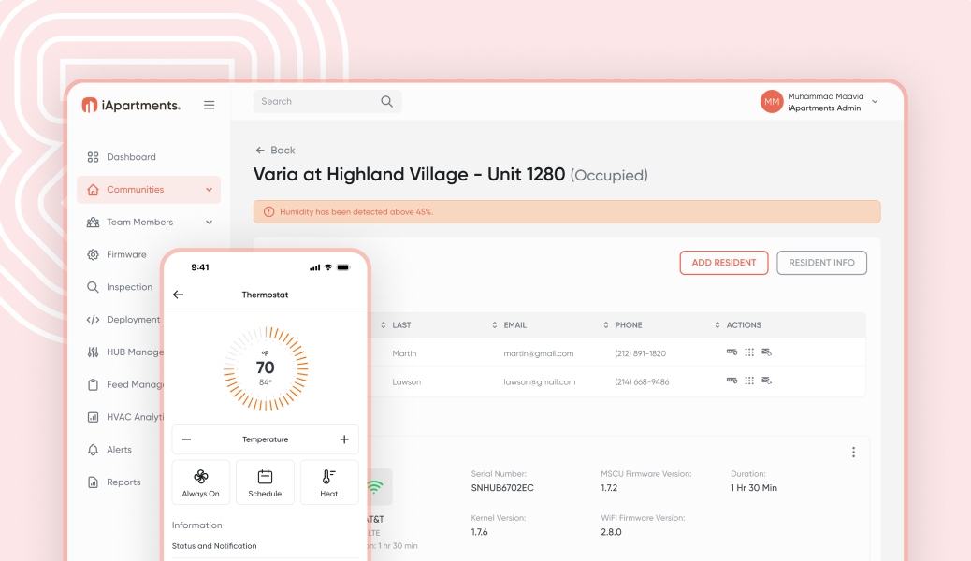971x561 pixels.
Task: Tap the Schedule calendar button
Action: (265, 482)
